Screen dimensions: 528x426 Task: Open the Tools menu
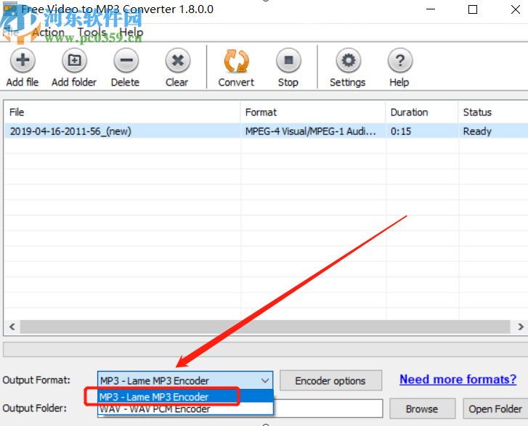coord(92,33)
